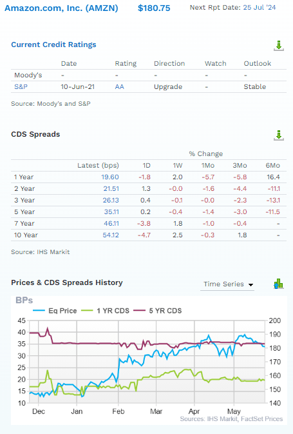Click the Outlook column header
Viewport: 293px width, 434px height.
(x=258, y=63)
